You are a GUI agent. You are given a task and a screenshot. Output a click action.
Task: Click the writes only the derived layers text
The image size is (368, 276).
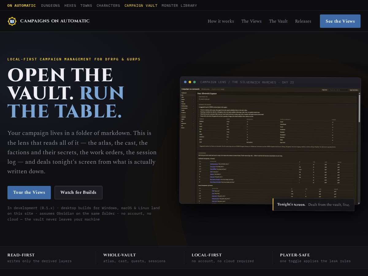[40, 261]
